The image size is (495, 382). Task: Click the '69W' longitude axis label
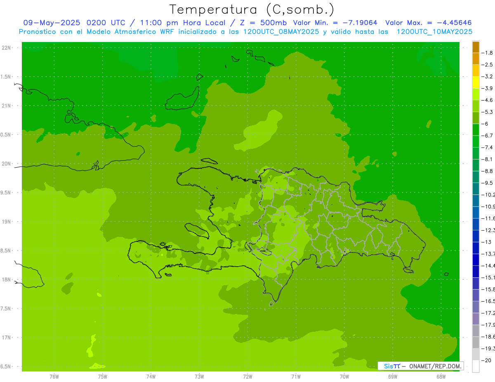tap(393, 377)
